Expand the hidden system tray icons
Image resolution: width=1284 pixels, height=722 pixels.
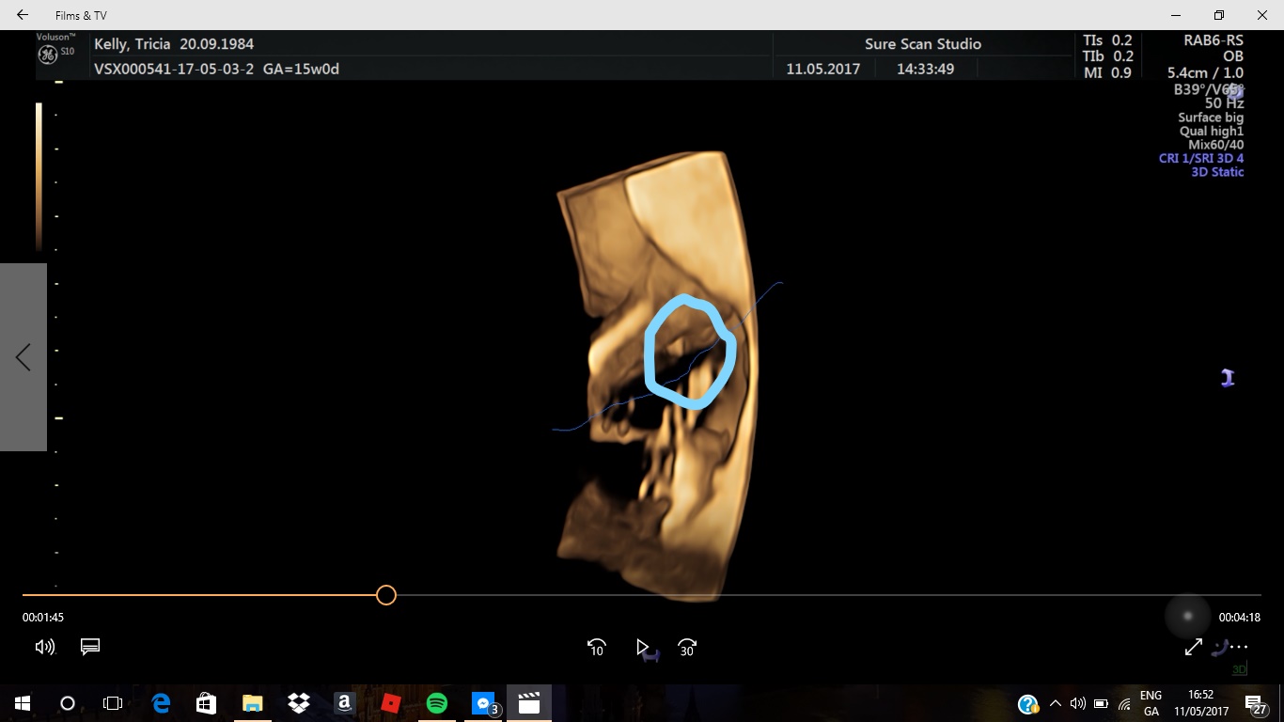pos(1055,703)
